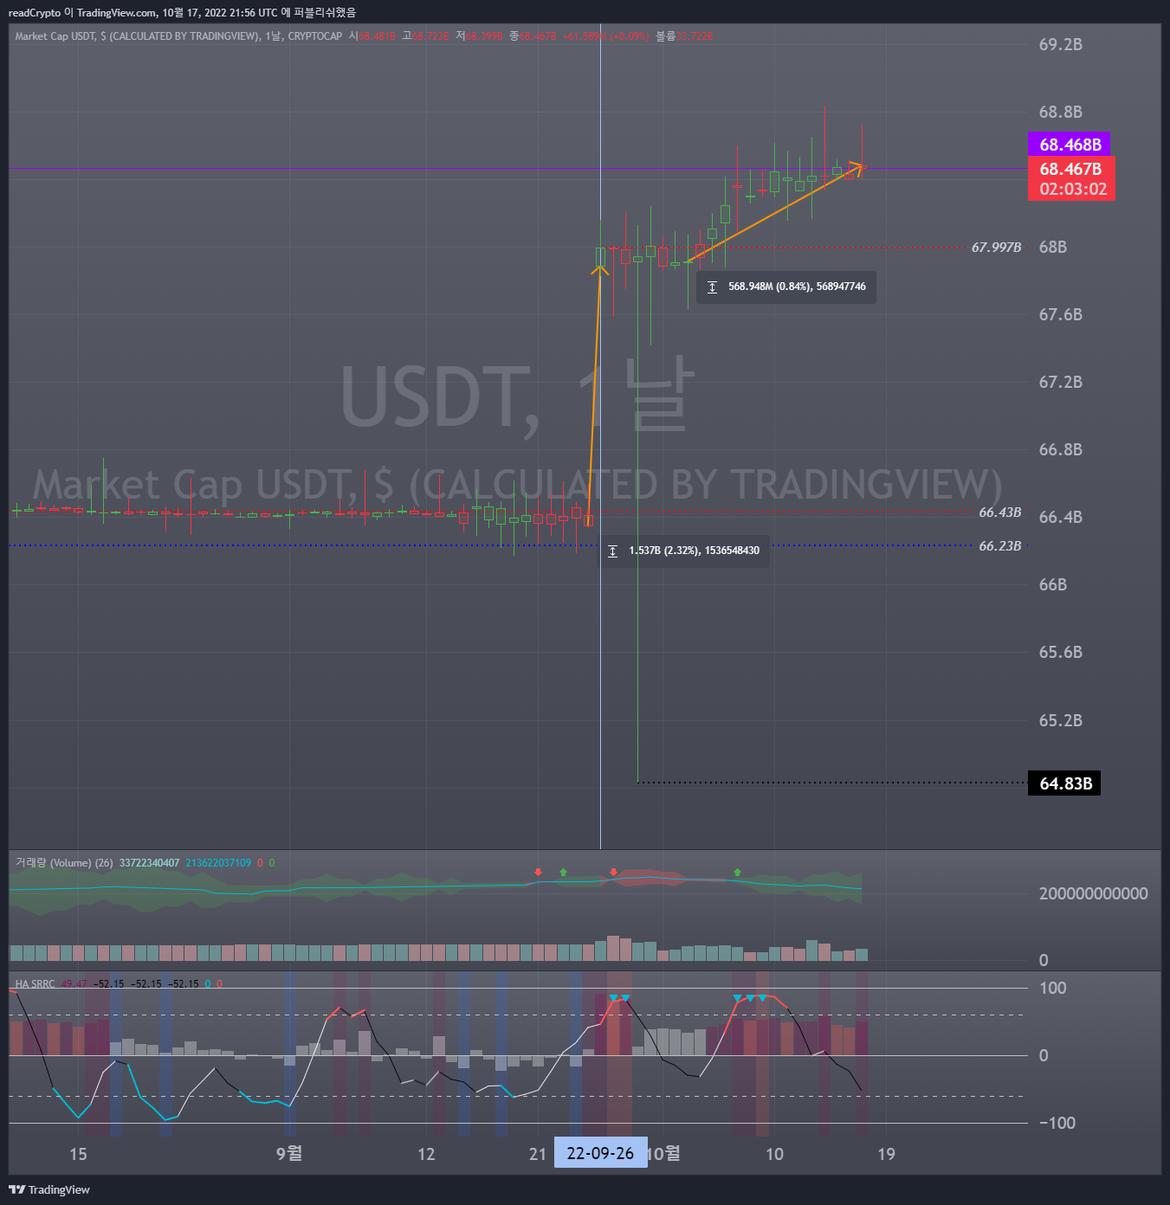This screenshot has width=1170, height=1205.
Task: Click the purple 68.468B price label
Action: point(1070,145)
